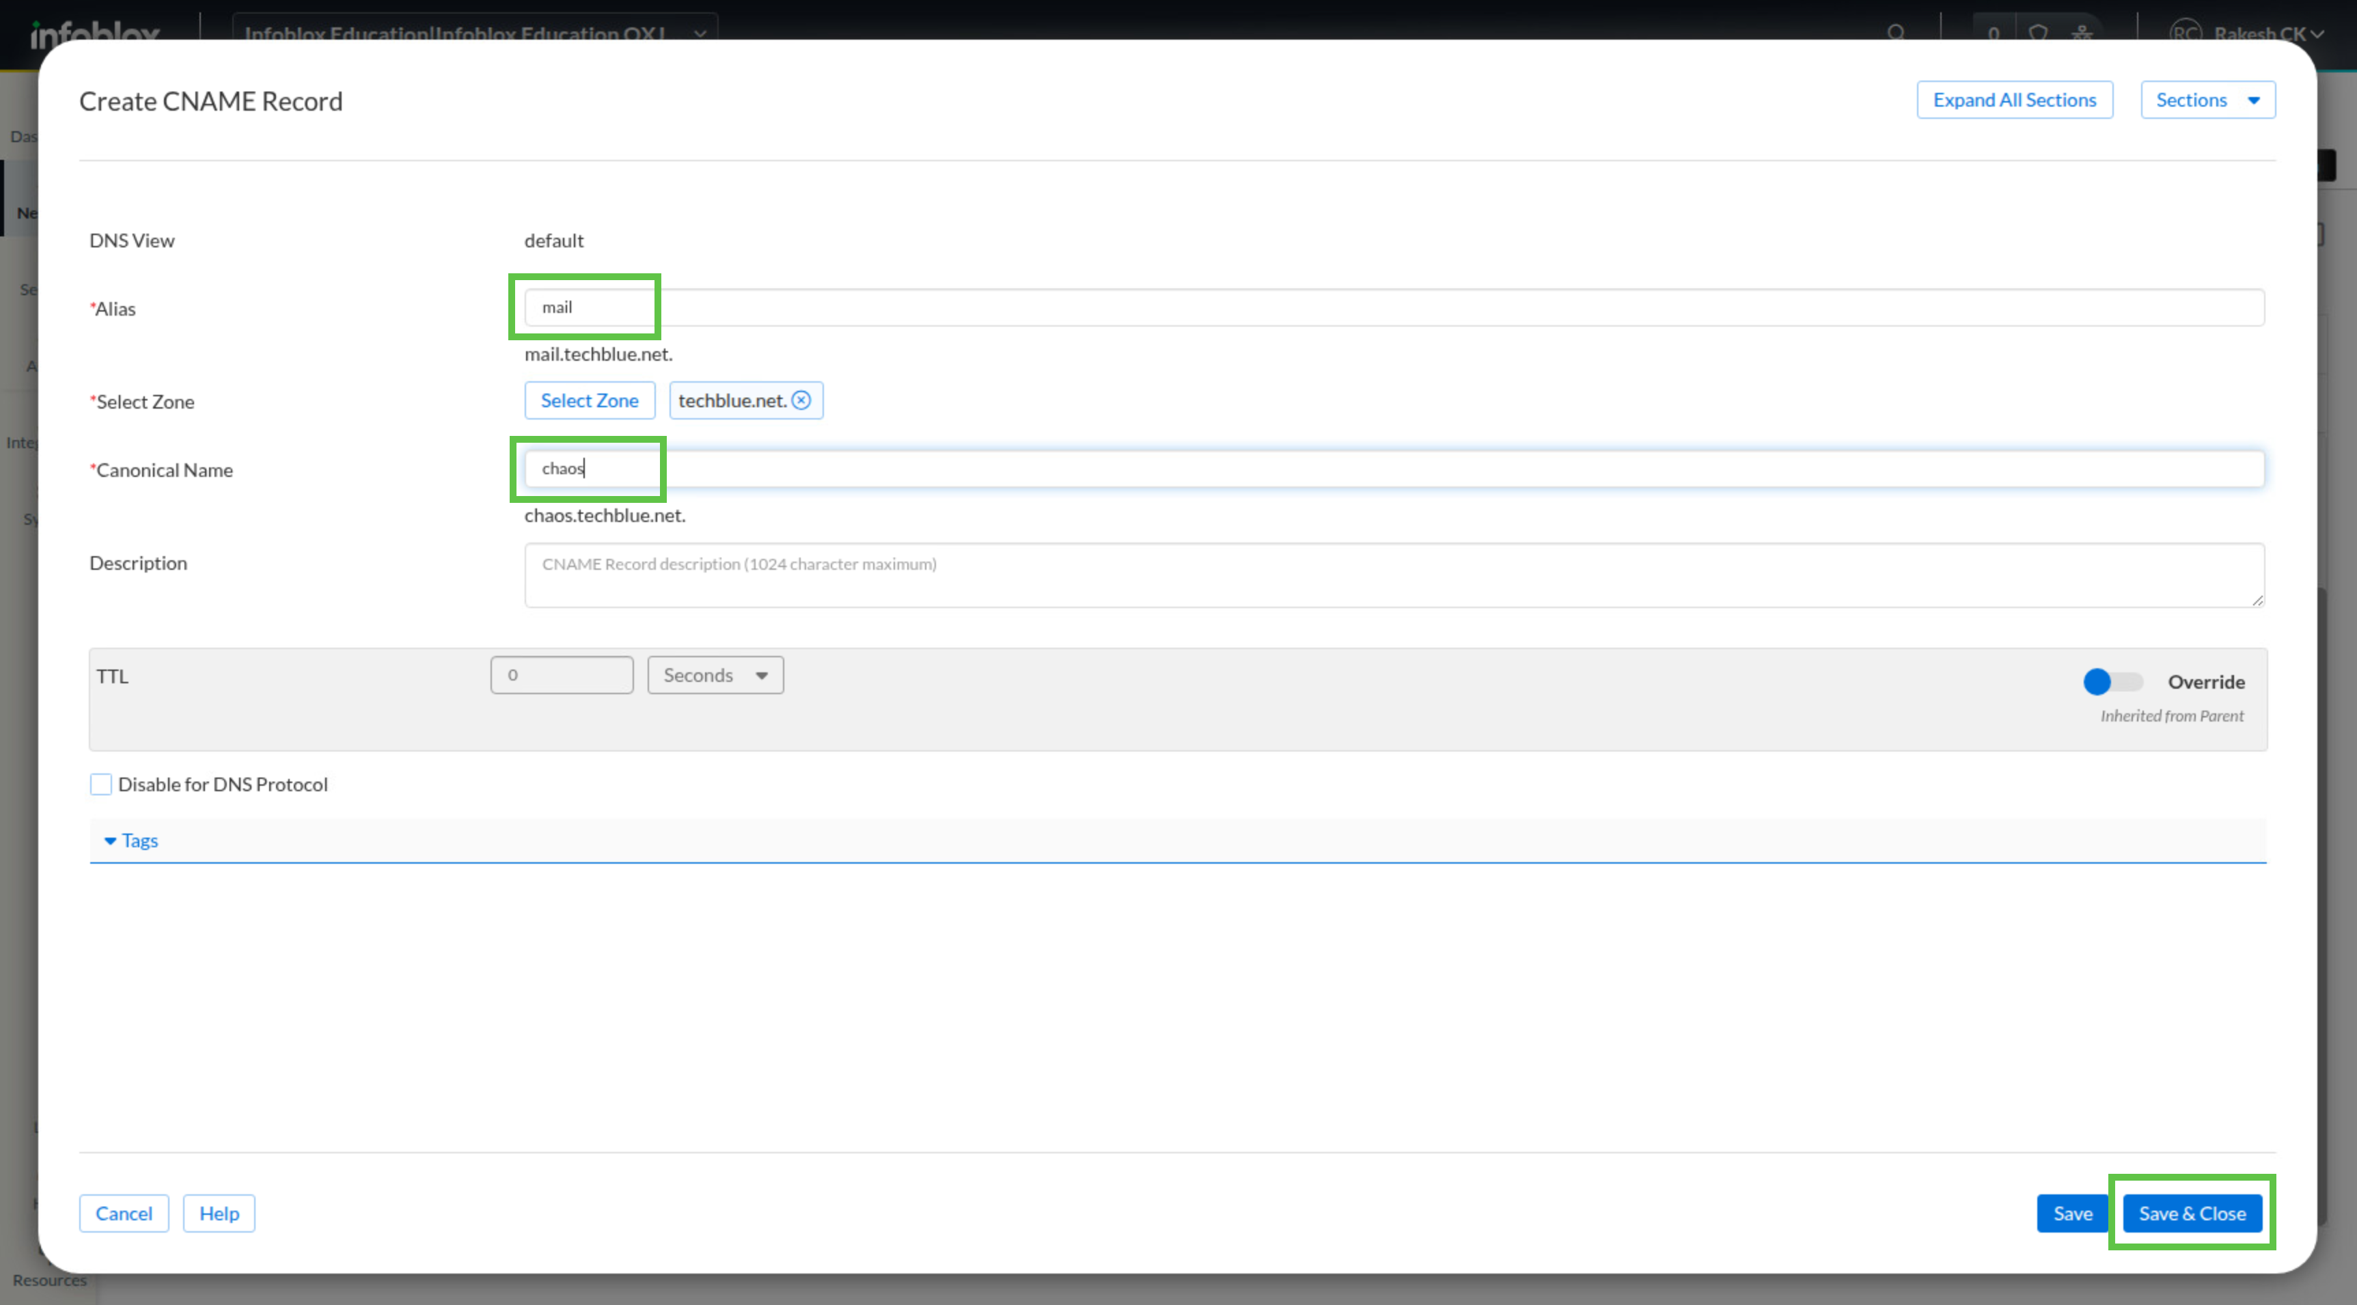
Task: Click the chaos.techblue.net. resolved name text
Action: [x=605, y=515]
